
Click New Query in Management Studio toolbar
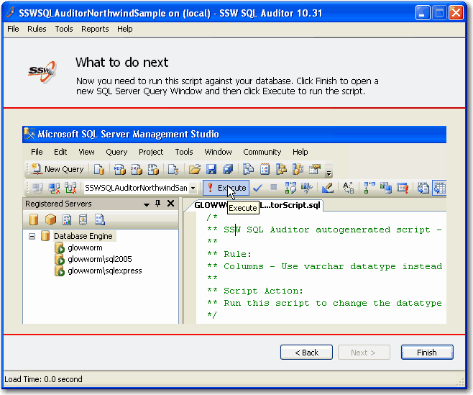click(x=58, y=169)
